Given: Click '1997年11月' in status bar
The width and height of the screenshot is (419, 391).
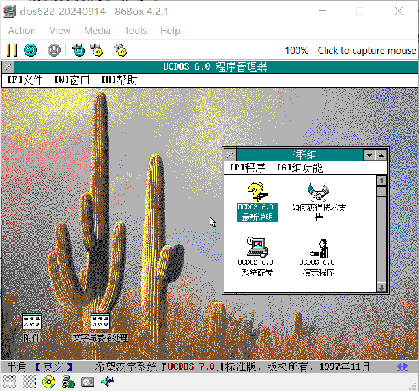Looking at the screenshot, I should coord(345,367).
